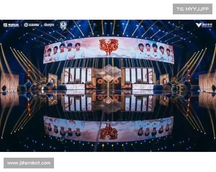Select the right team's player group on screen
216x172 pixels.
[154, 52]
